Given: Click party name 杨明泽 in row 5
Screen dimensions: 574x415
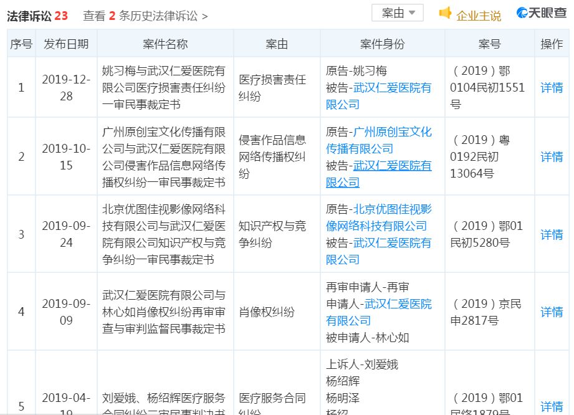Looking at the screenshot, I should point(343,398).
